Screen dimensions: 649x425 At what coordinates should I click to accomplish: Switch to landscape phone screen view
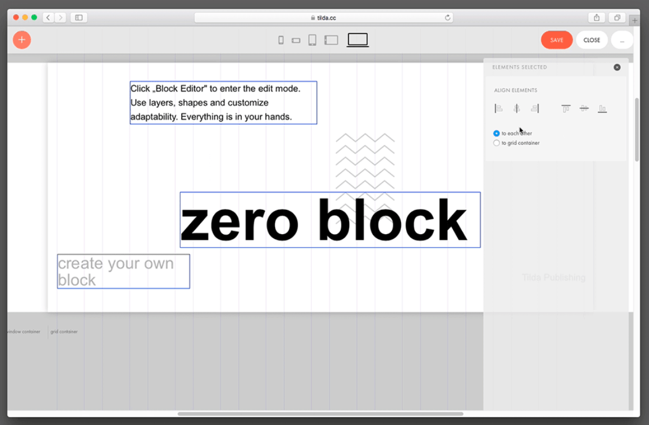point(296,40)
